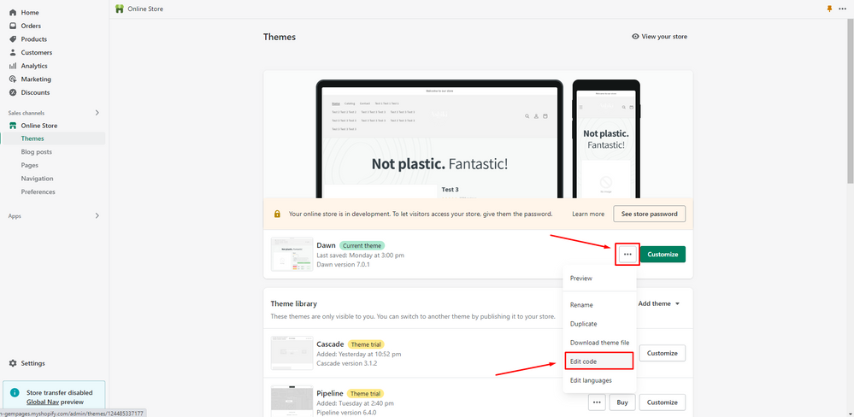The image size is (854, 417).
Task: Open the Add theme dropdown
Action: pyautogui.click(x=659, y=303)
